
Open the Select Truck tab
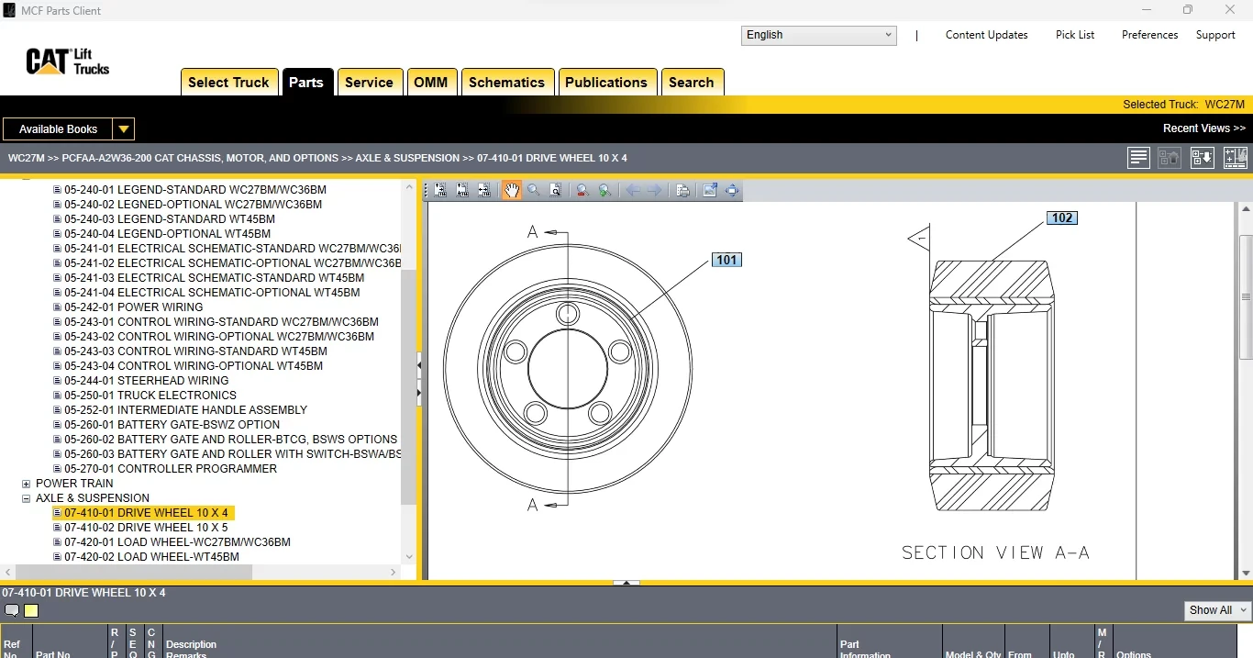click(x=228, y=83)
